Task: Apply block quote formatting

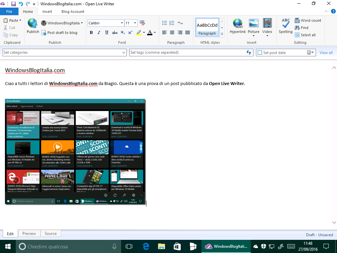Action: click(x=180, y=23)
